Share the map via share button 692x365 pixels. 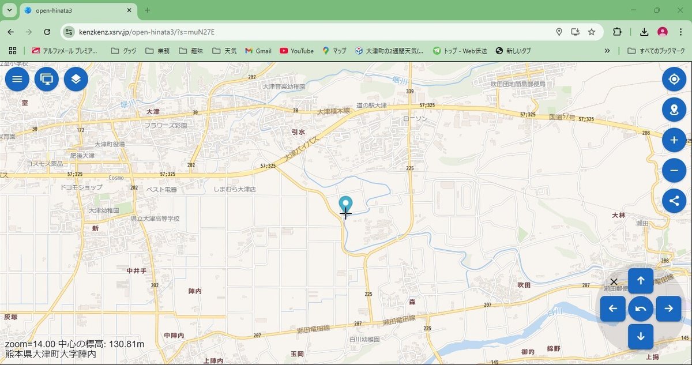(x=674, y=201)
